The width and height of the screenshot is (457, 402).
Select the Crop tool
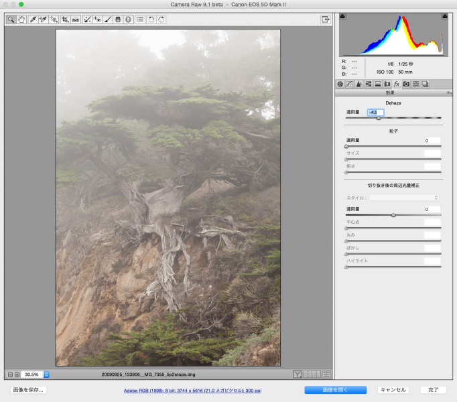[x=65, y=19]
